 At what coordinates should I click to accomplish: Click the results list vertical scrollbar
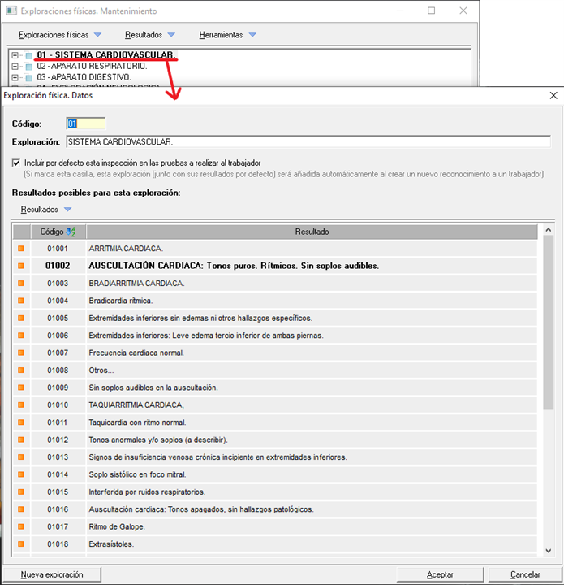point(549,325)
